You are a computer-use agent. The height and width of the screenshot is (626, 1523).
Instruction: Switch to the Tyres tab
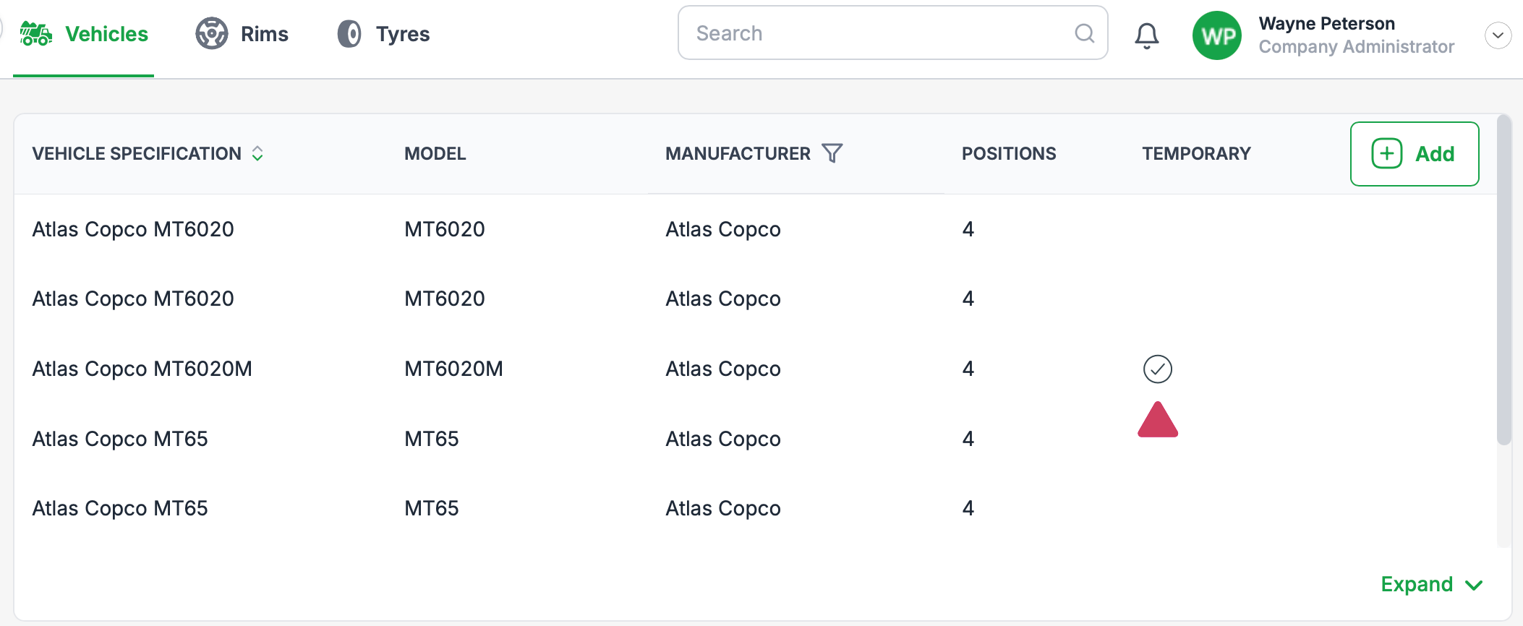tap(402, 34)
